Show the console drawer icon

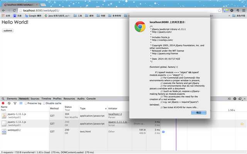pyautogui.click(x=229, y=99)
